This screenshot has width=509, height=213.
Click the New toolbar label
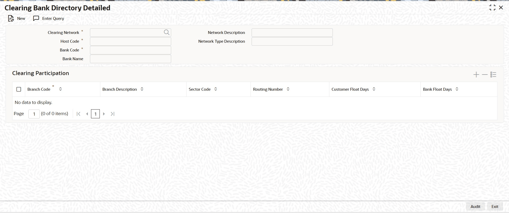(x=21, y=18)
